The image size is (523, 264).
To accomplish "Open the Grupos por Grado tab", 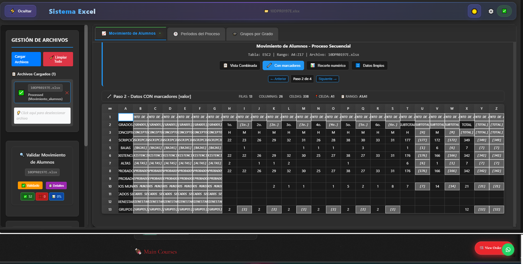I will 252,34.
